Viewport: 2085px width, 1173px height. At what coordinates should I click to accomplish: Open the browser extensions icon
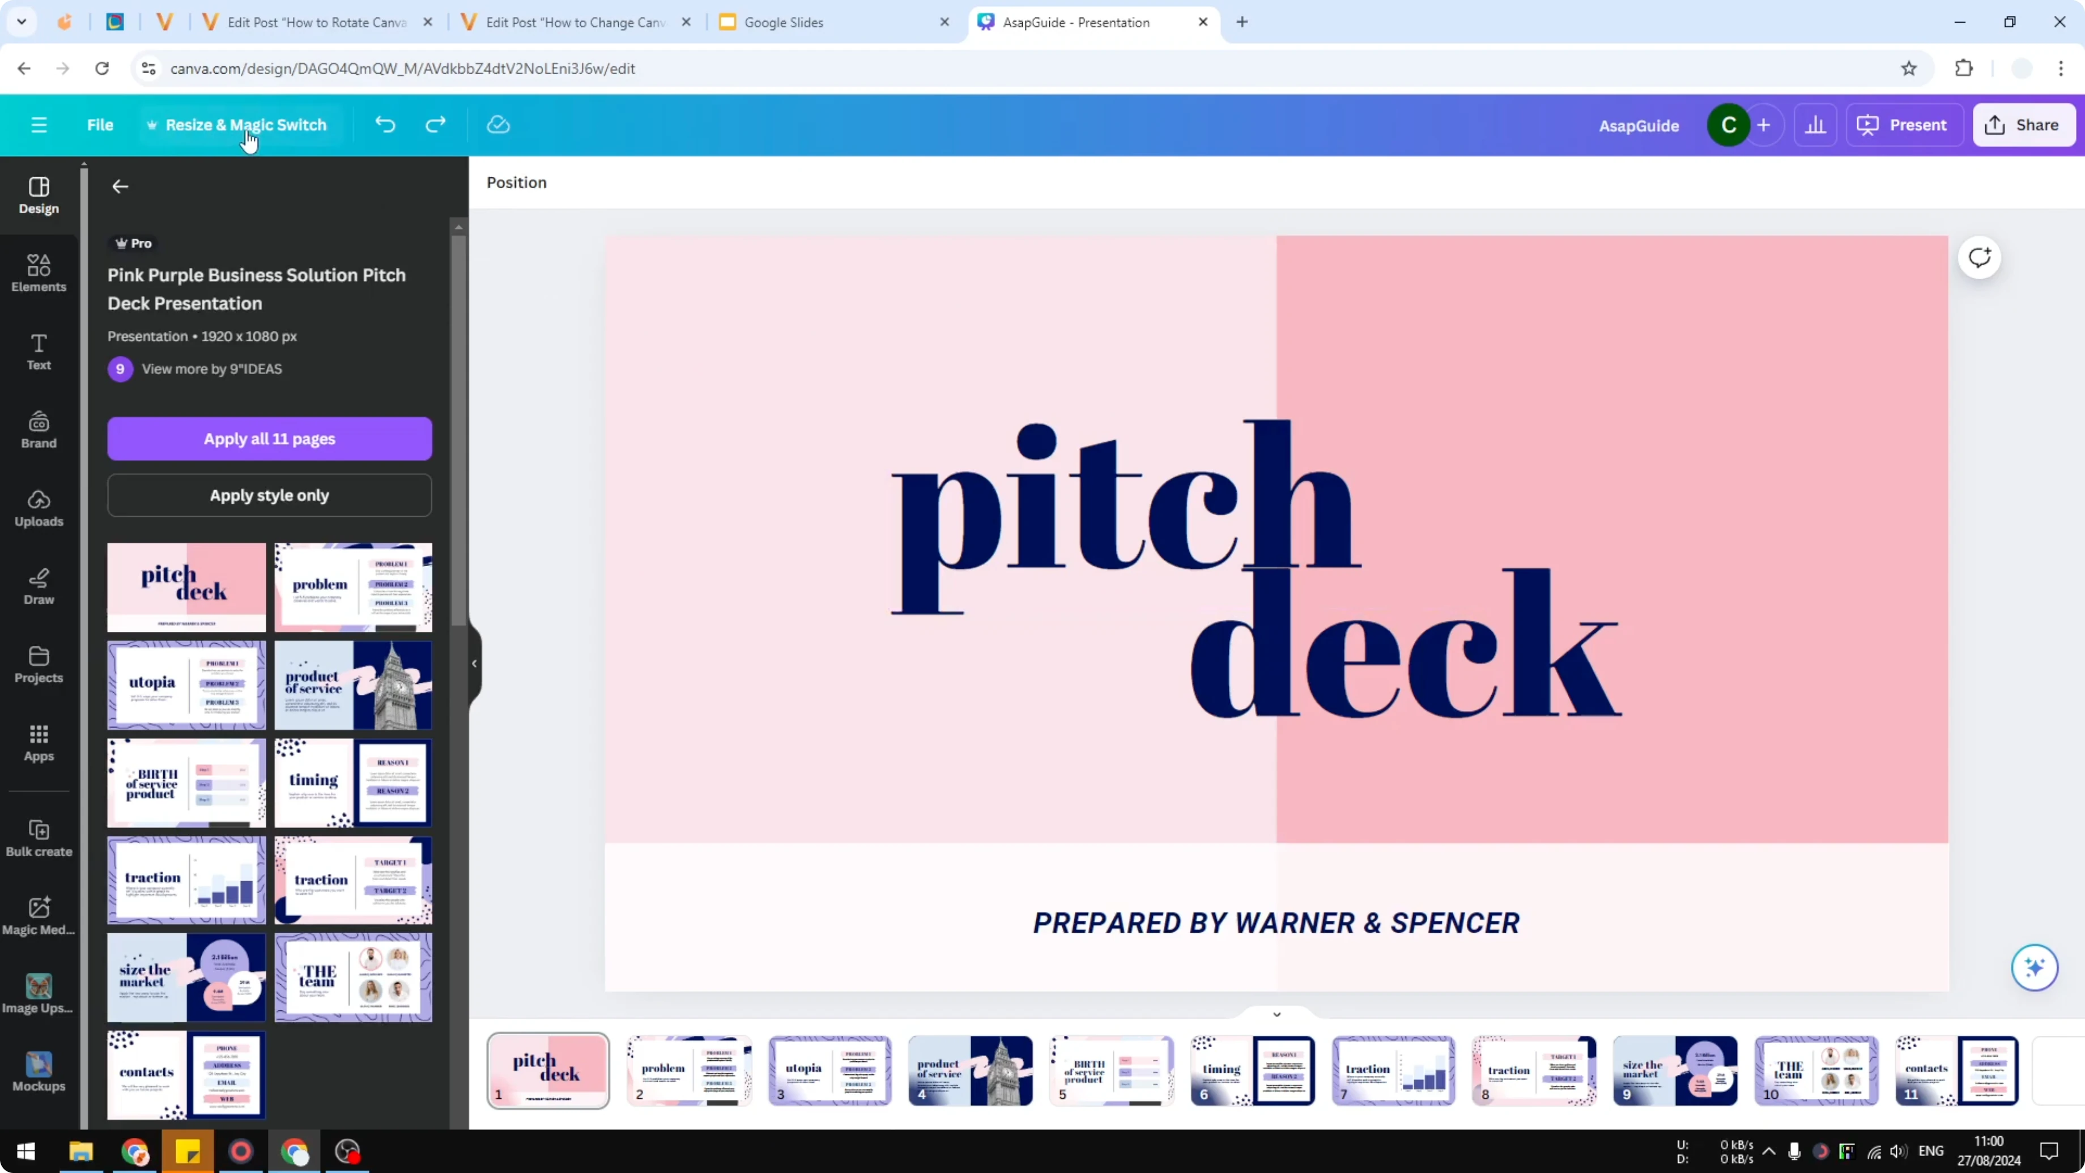[x=1964, y=68]
